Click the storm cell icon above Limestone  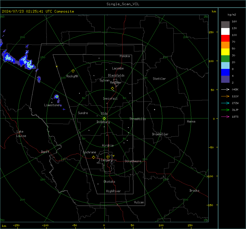[57, 97]
